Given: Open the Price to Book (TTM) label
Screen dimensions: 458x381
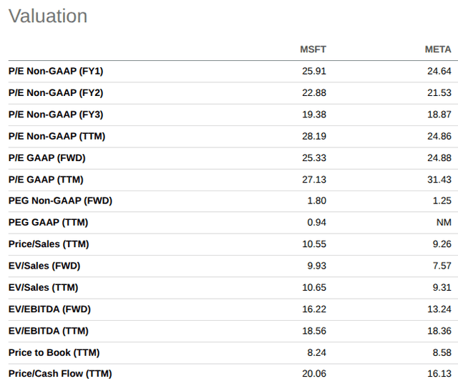Looking at the screenshot, I should point(54,352).
